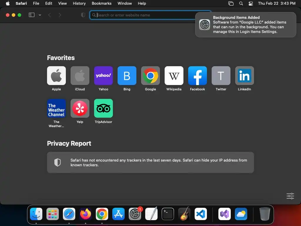Open the History menu
The width and height of the screenshot is (301, 226).
click(79, 3)
